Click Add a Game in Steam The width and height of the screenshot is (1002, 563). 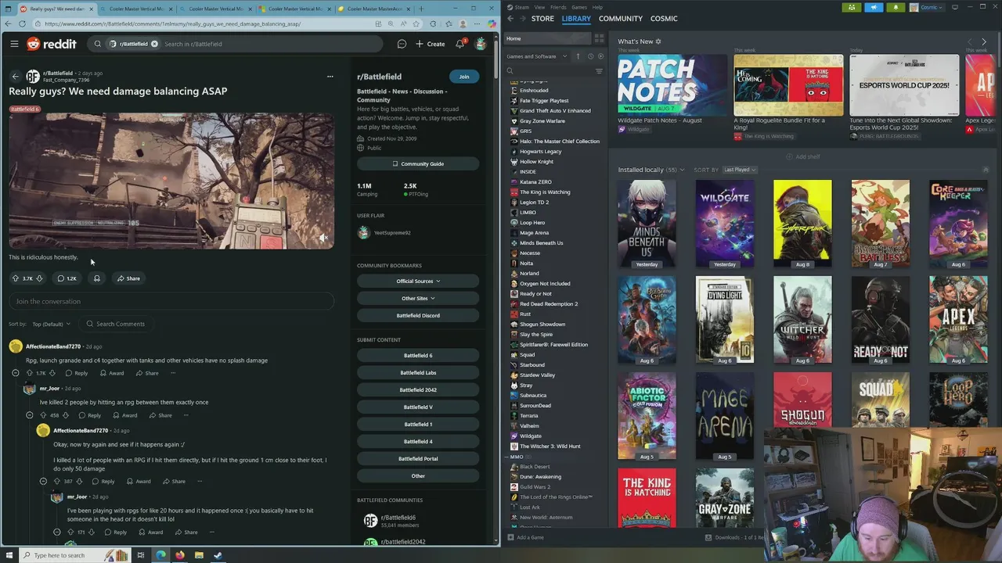point(524,537)
